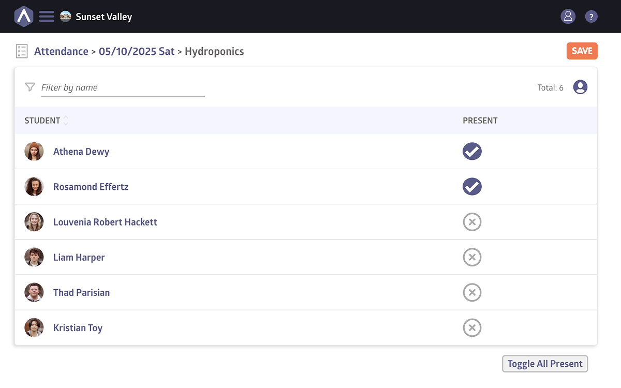Screen dimensions: 621x388
Task: Click the attendance list icon beside breadcrumb
Action: click(22, 51)
